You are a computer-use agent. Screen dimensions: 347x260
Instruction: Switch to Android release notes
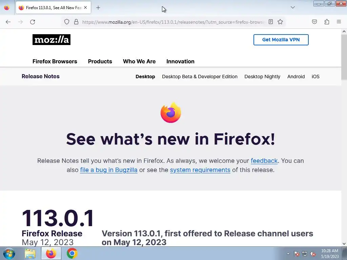coord(296,77)
